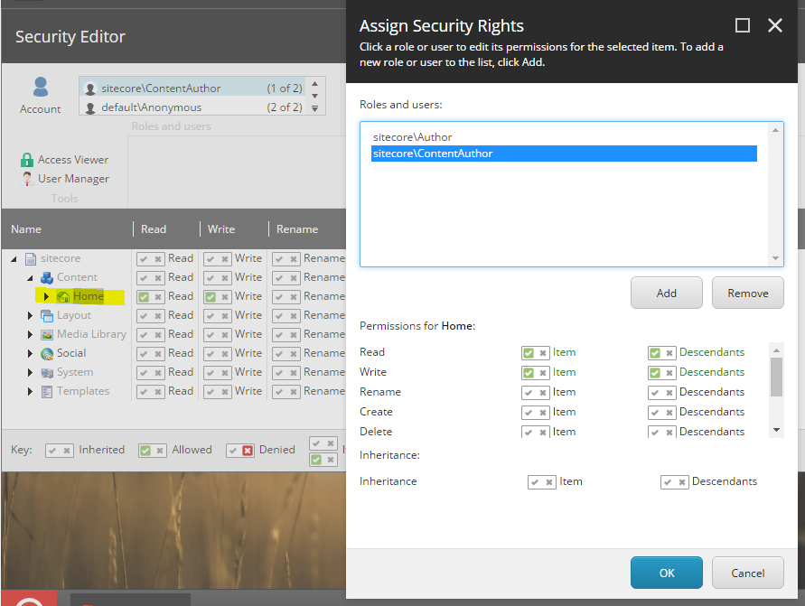
Task: Confirm with the OK button
Action: click(667, 573)
